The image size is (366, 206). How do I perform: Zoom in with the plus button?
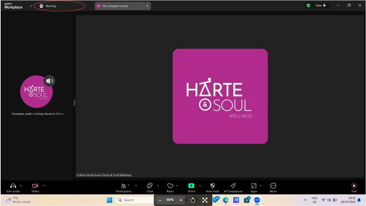tap(181, 200)
